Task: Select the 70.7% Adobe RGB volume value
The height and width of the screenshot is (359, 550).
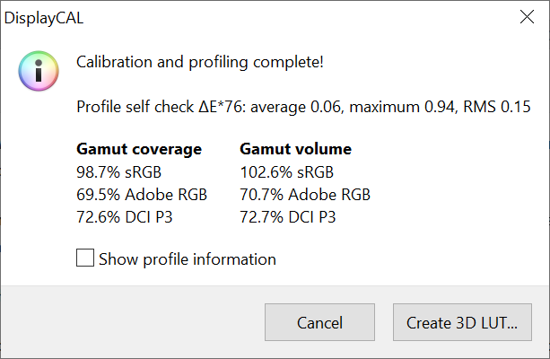Action: point(305,194)
